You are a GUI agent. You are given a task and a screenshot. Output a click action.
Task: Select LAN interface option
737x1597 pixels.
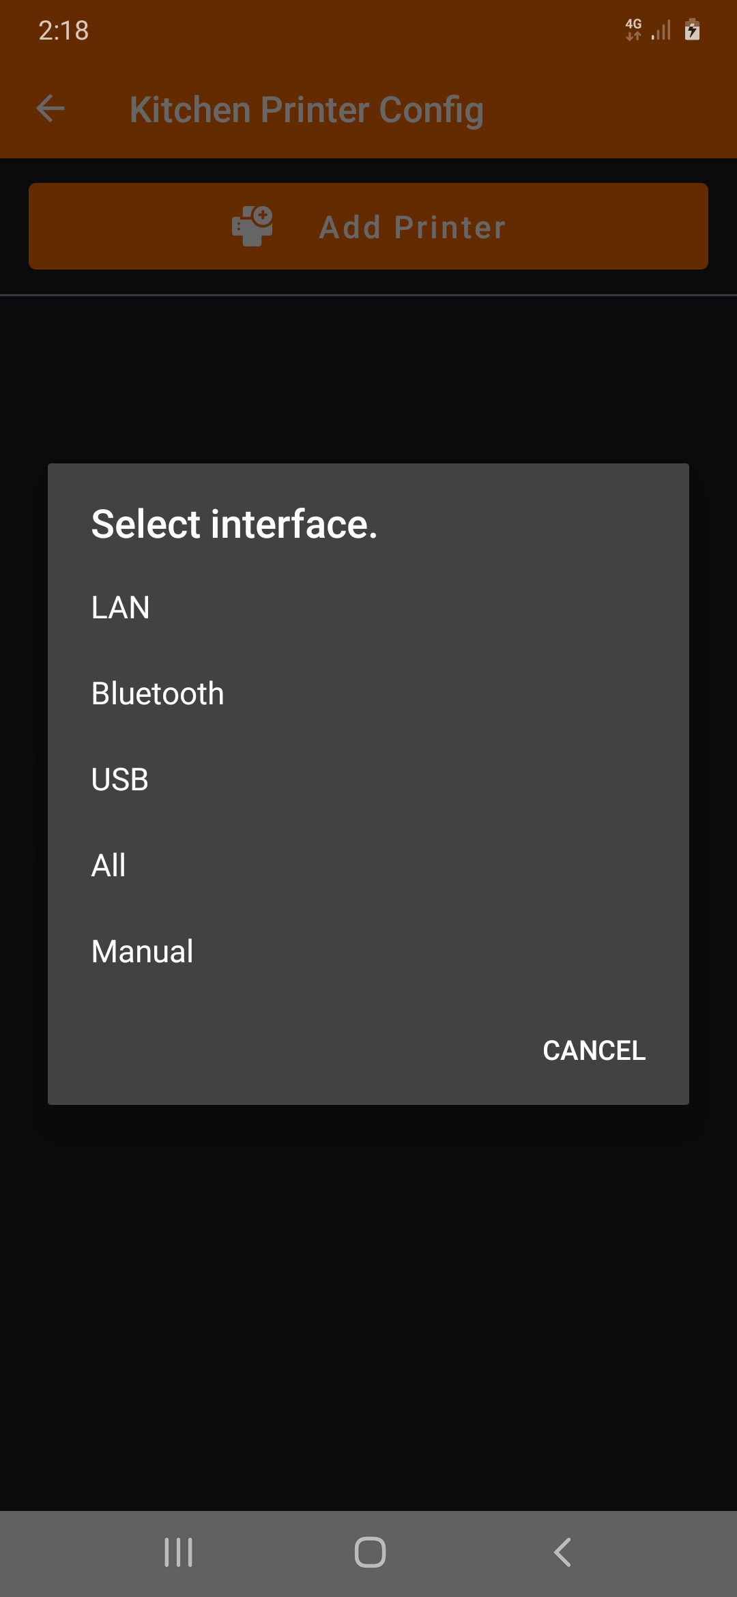121,607
